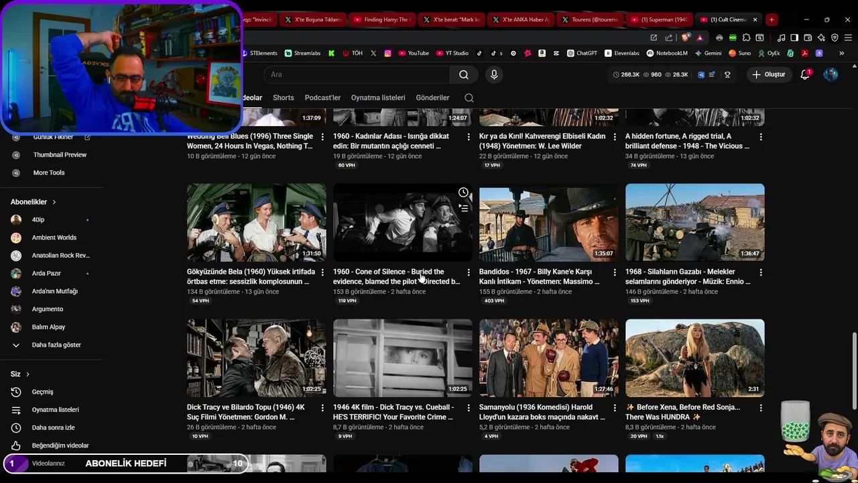Open the notifications bell
Screen dimensions: 858x483
pyautogui.click(x=805, y=74)
